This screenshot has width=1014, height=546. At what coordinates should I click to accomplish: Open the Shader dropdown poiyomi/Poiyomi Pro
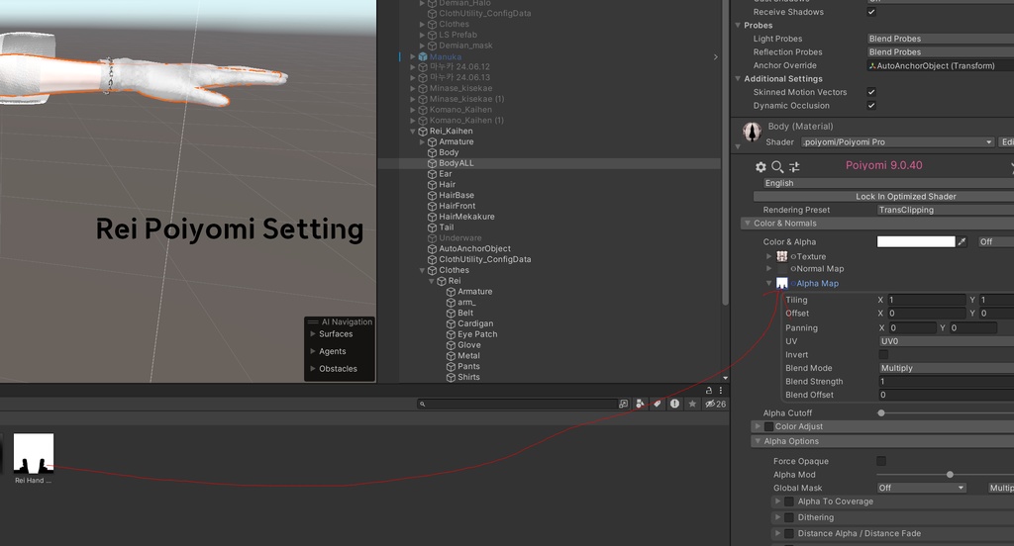[897, 142]
